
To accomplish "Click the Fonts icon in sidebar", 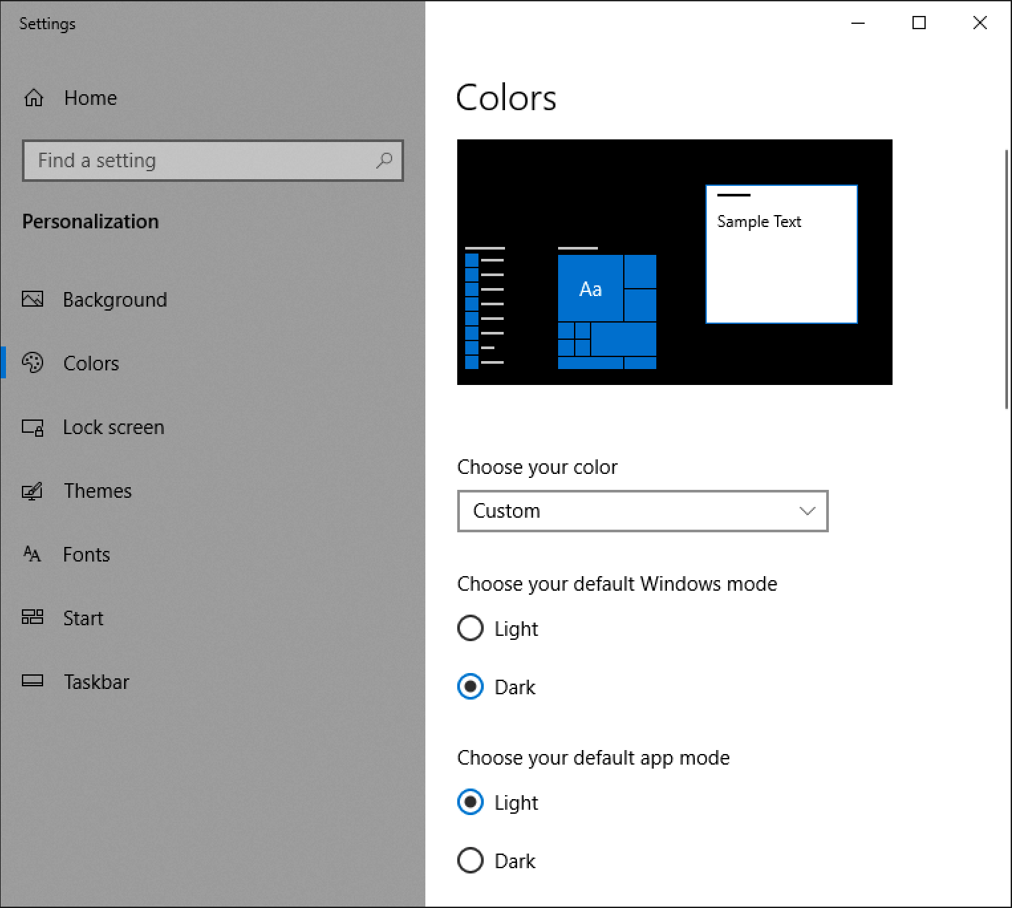I will 32,554.
